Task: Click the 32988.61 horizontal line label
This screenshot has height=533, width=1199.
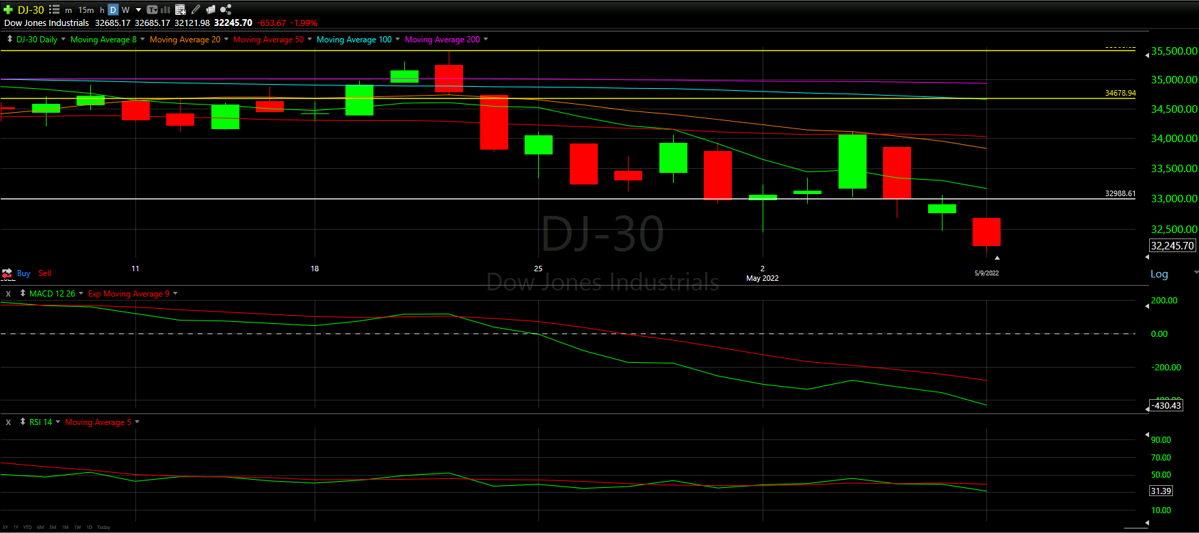Action: 1120,193
